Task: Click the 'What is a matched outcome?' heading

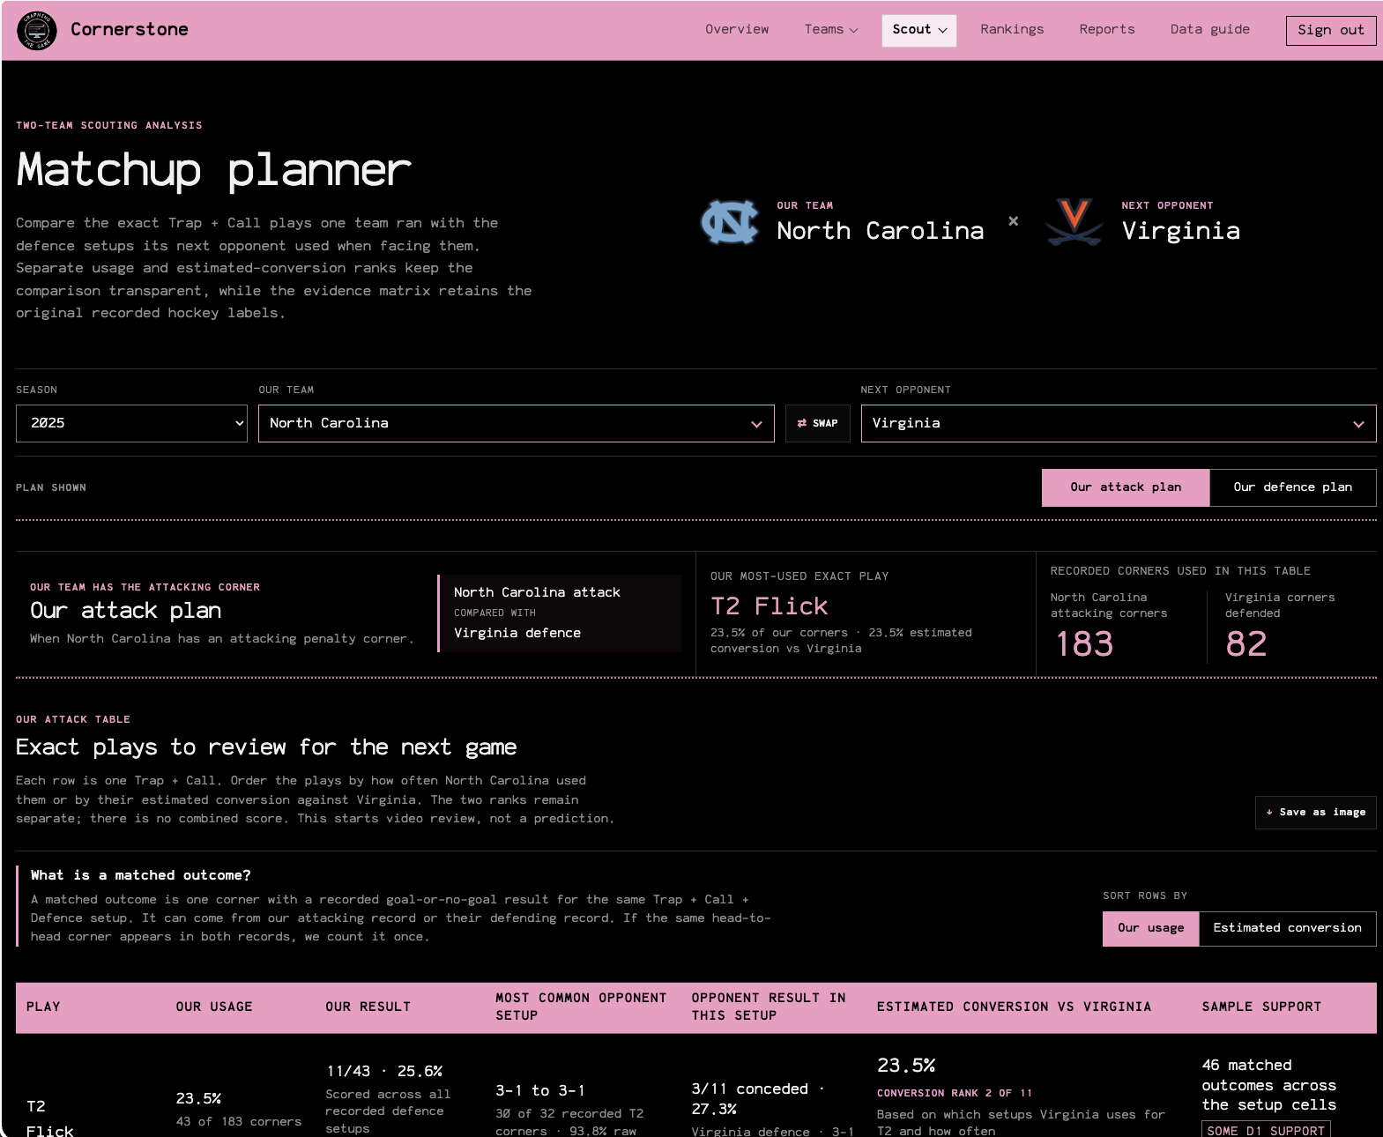Action: click(x=141, y=875)
